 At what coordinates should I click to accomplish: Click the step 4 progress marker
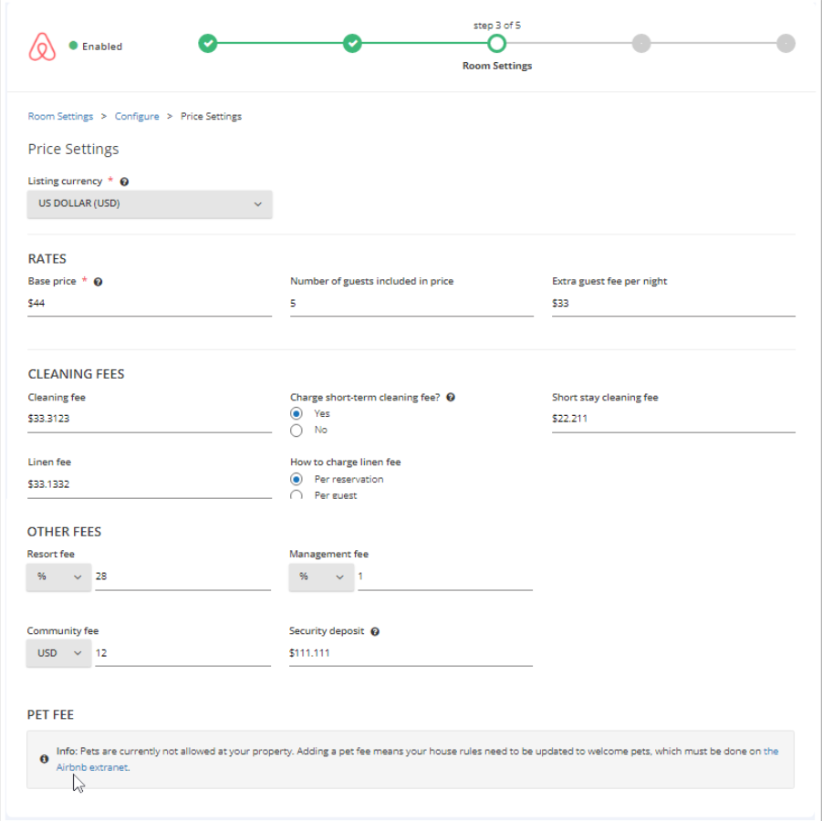(641, 44)
